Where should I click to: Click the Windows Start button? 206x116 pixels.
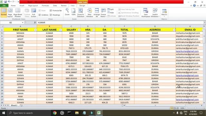tap(4, 113)
